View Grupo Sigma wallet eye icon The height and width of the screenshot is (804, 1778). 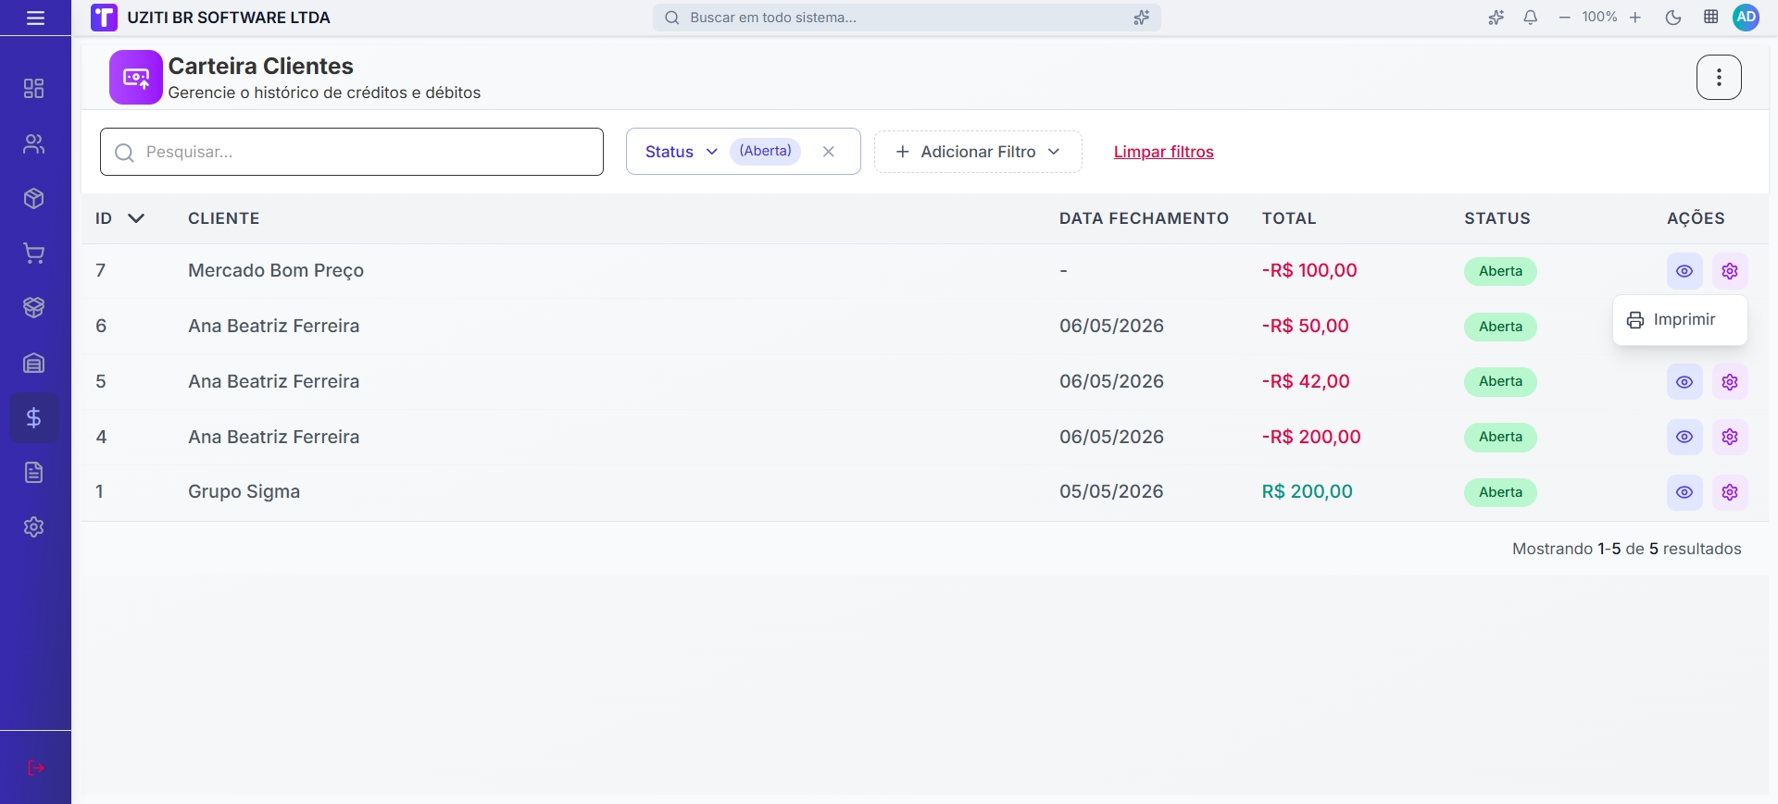[1684, 492]
